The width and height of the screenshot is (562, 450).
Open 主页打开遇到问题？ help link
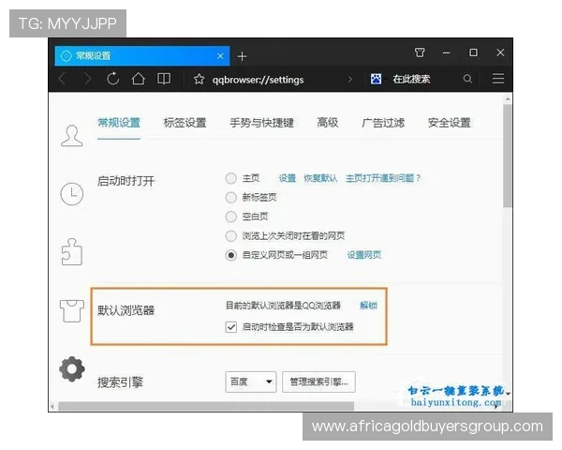tap(383, 178)
